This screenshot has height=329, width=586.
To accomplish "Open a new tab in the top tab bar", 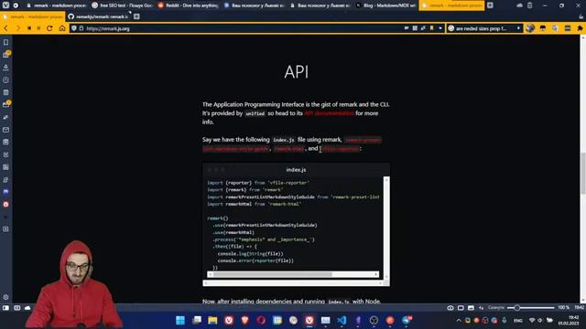I will pyautogui.click(x=490, y=5).
